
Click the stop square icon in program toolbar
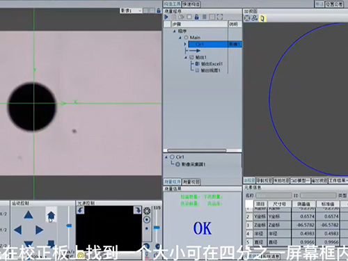click(189, 17)
